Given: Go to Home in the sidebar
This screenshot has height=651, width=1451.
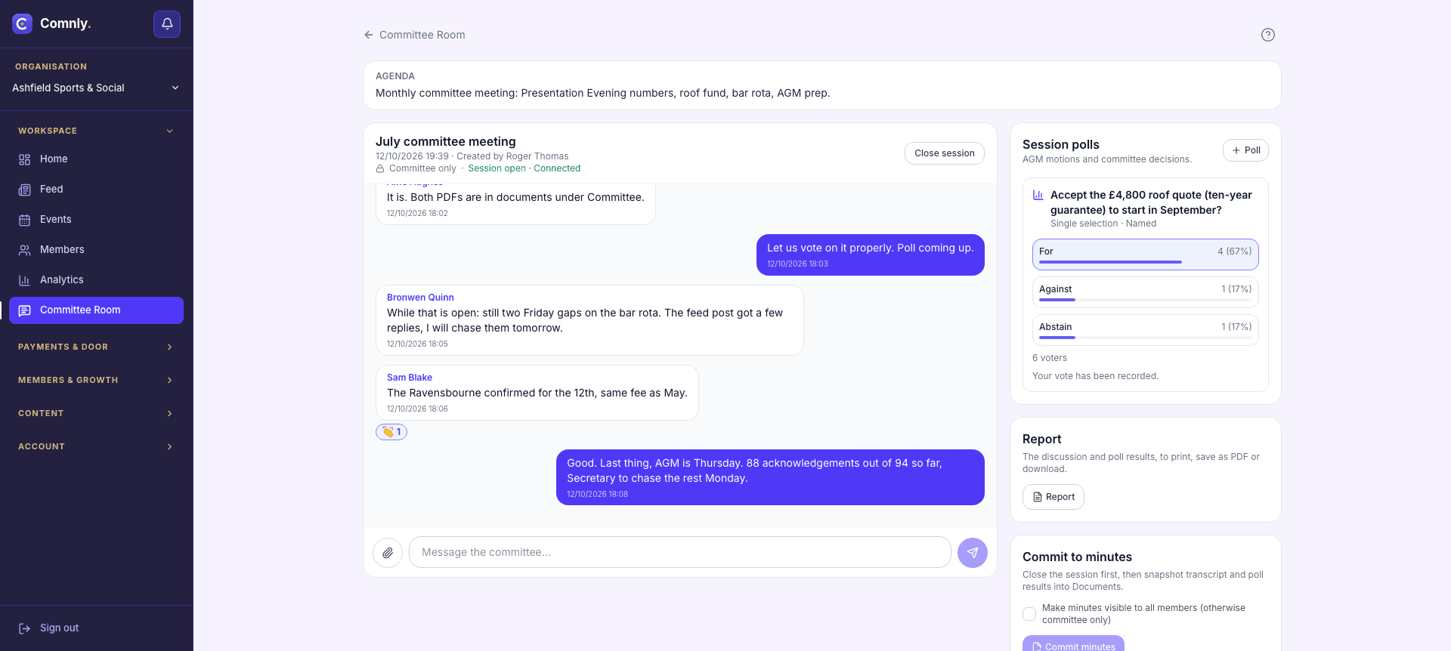Looking at the screenshot, I should click(97, 159).
